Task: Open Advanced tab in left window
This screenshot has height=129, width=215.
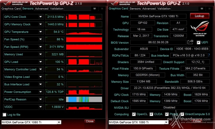Action: tap(42, 9)
